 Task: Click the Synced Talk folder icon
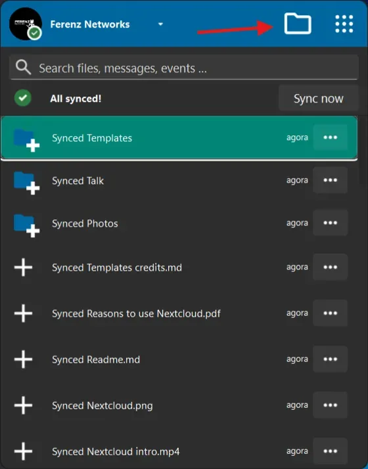(26, 183)
